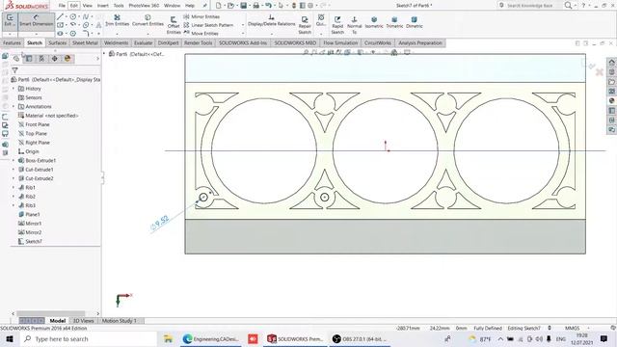Switch to the Features tab
The image size is (617, 347).
[x=12, y=42]
